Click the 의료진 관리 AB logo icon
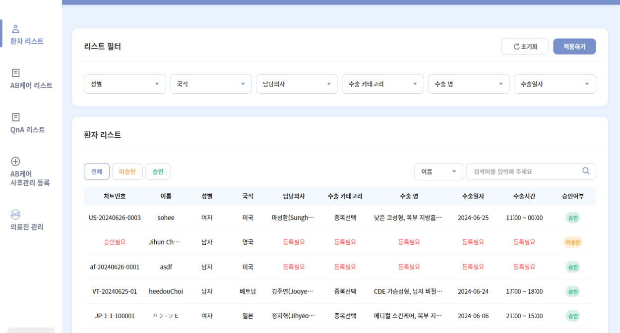The width and height of the screenshot is (620, 333). tap(15, 215)
